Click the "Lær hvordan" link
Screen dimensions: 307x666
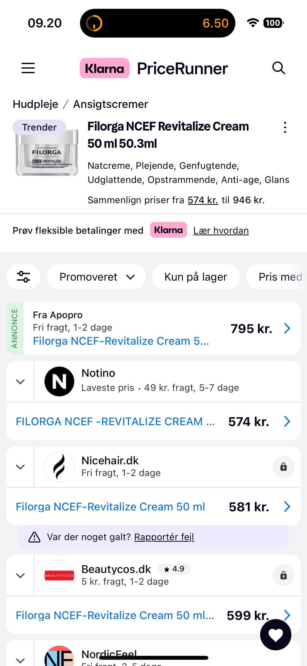click(x=221, y=231)
